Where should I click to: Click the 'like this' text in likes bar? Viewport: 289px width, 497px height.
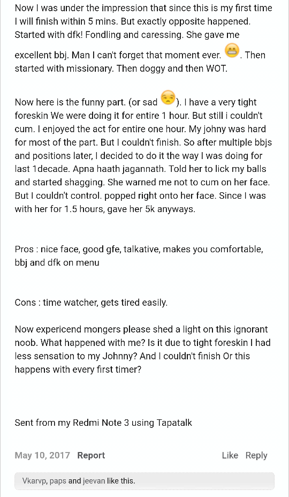coord(121,481)
